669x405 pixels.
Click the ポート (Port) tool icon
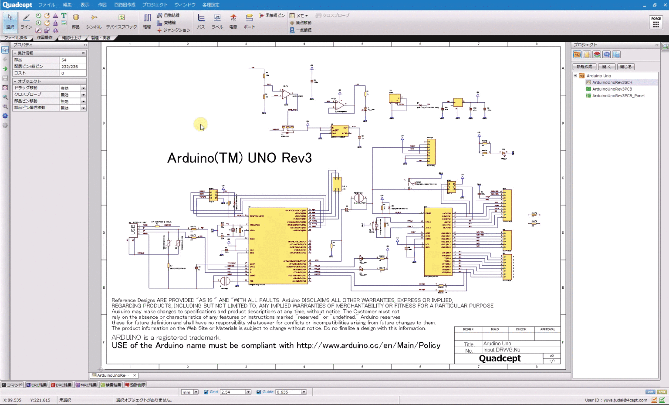(x=249, y=21)
